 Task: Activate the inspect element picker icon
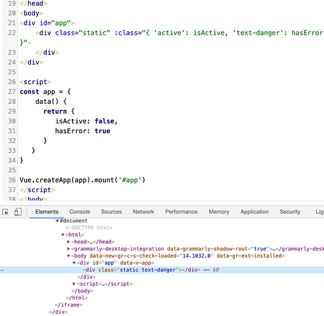click(5, 212)
